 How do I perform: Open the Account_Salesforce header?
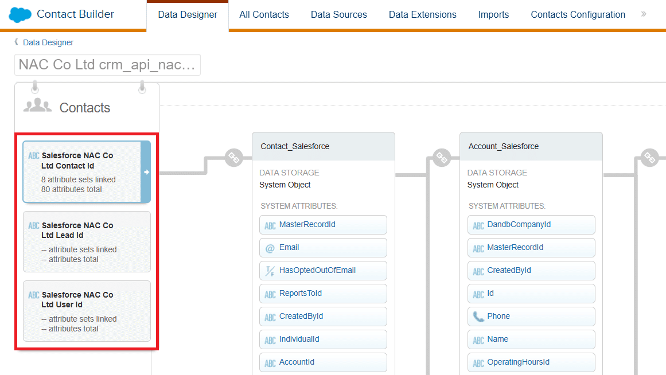point(531,147)
